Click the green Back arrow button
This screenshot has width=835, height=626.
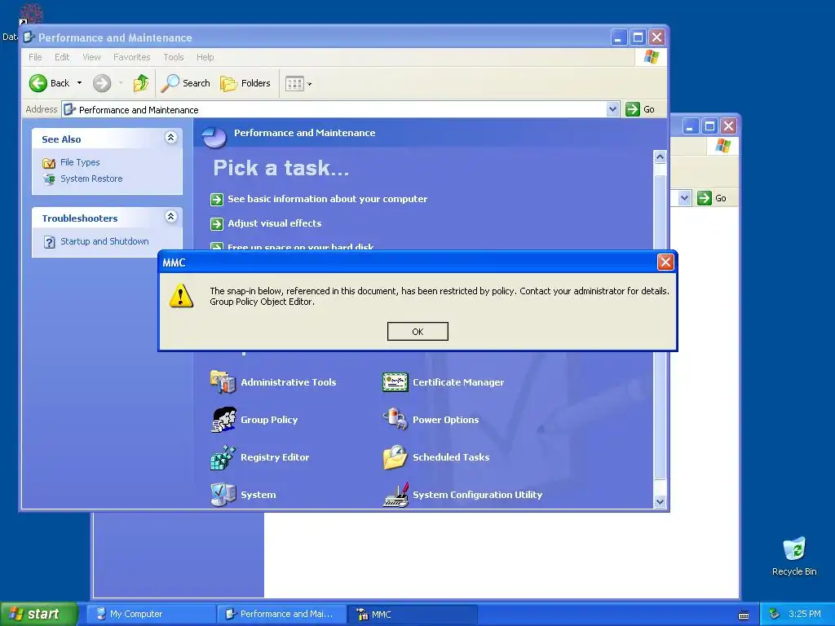click(38, 83)
